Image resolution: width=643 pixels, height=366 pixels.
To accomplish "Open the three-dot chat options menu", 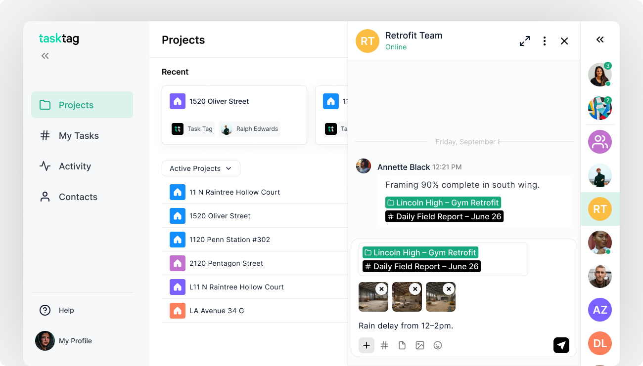I will (545, 41).
